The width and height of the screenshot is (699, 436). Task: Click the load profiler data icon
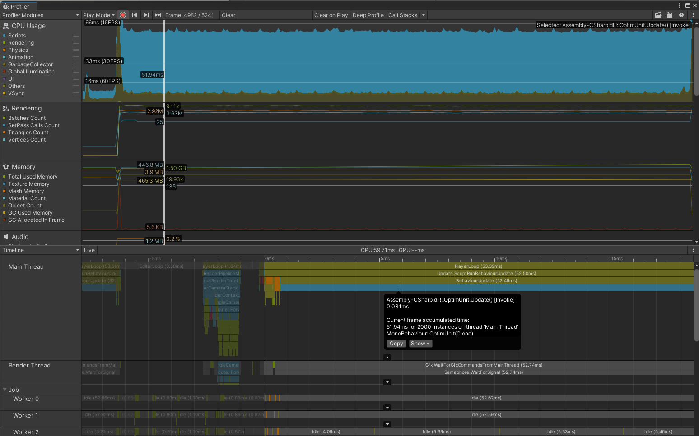658,15
